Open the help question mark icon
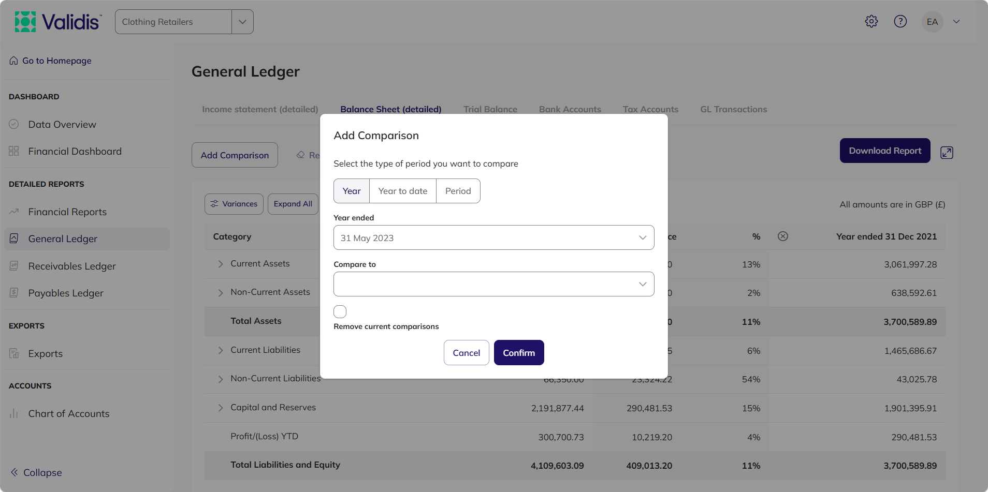The width and height of the screenshot is (988, 492). pyautogui.click(x=900, y=21)
